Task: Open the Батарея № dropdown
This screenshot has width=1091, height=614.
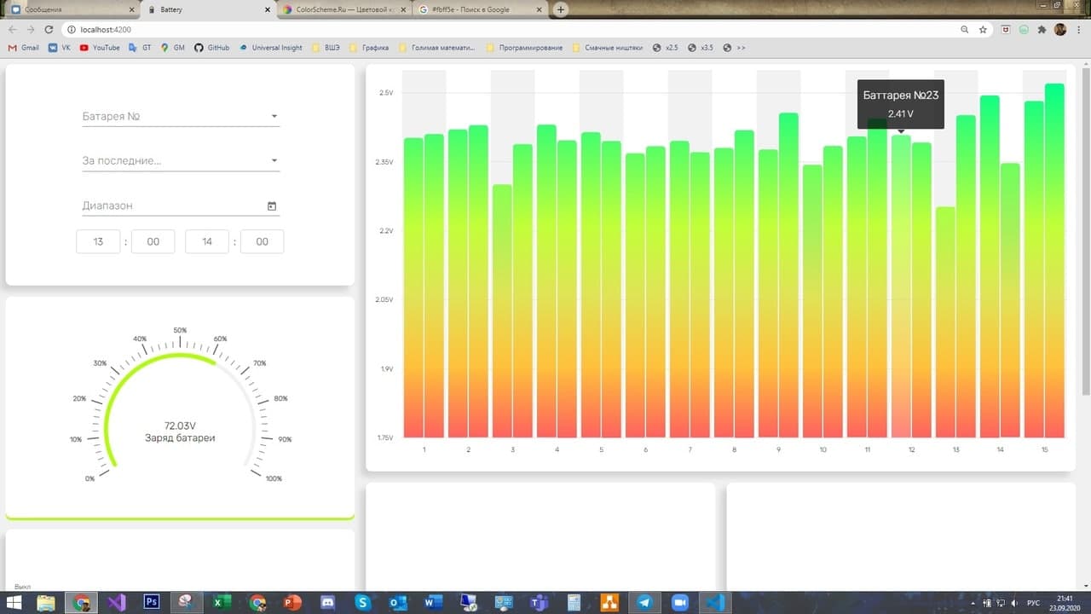Action: (181, 116)
